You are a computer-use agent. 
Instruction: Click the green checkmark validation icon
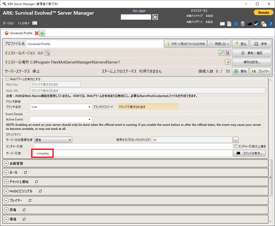tap(221, 53)
